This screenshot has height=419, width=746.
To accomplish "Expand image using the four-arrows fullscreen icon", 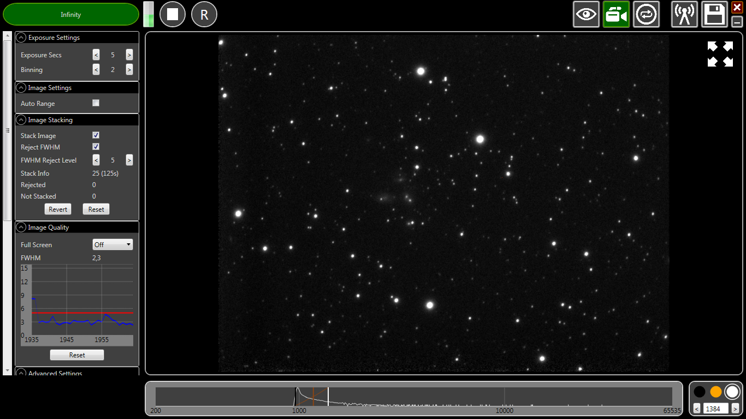I will pos(720,54).
